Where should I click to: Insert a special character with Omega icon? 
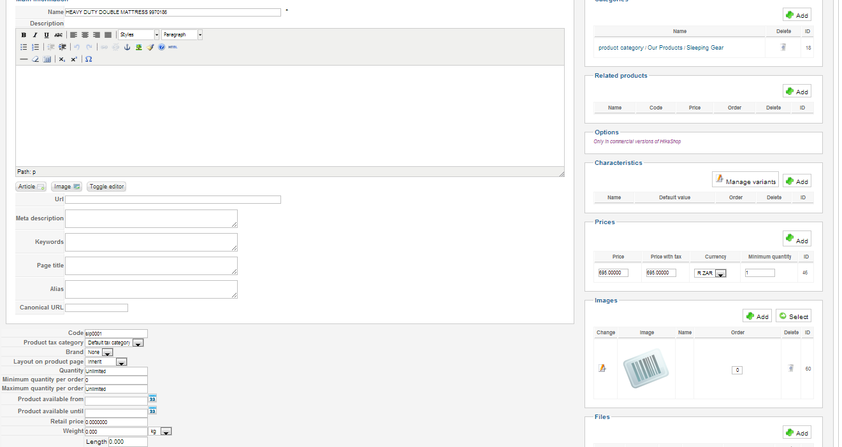(x=89, y=59)
